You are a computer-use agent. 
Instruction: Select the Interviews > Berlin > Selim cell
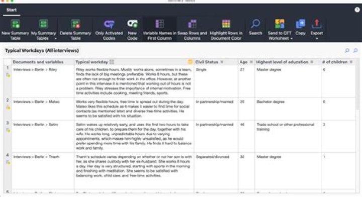(x=43, y=136)
